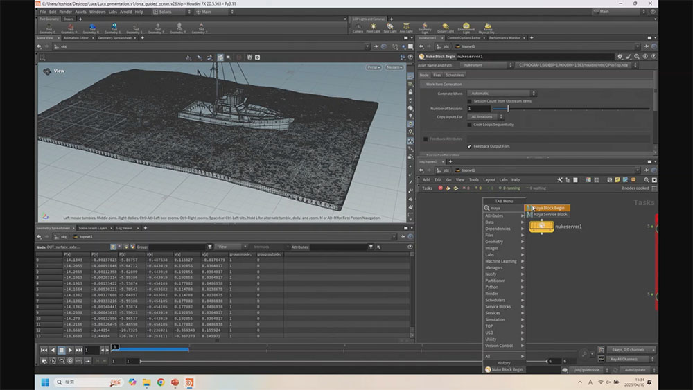This screenshot has height=390, width=693.
Task: Jump to last frame in the playbar
Action: pyautogui.click(x=79, y=350)
